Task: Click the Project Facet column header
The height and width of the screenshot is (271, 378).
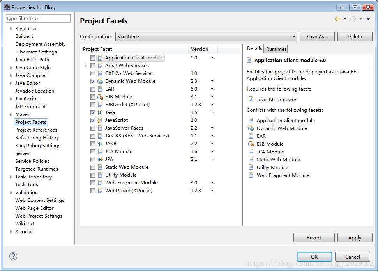Action: [134, 49]
